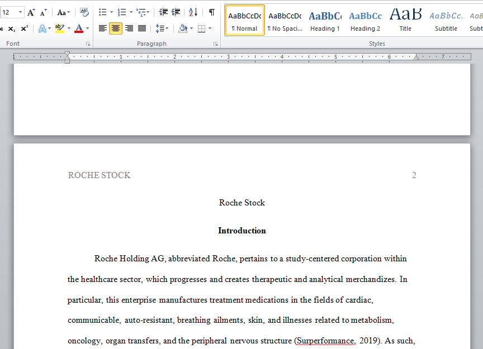Apply the No Spacing style

(285, 20)
